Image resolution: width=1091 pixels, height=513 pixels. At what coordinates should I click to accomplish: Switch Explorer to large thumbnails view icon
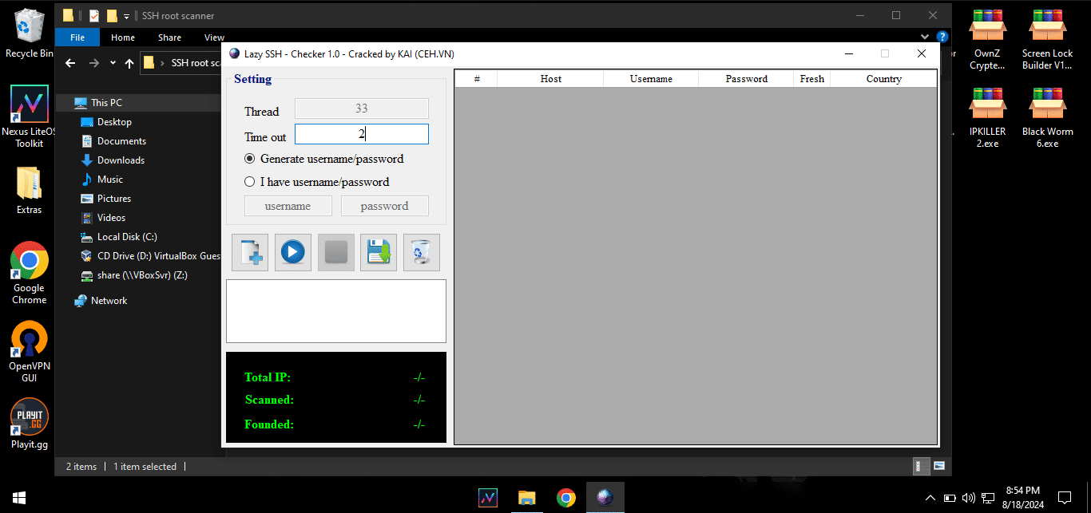point(938,466)
